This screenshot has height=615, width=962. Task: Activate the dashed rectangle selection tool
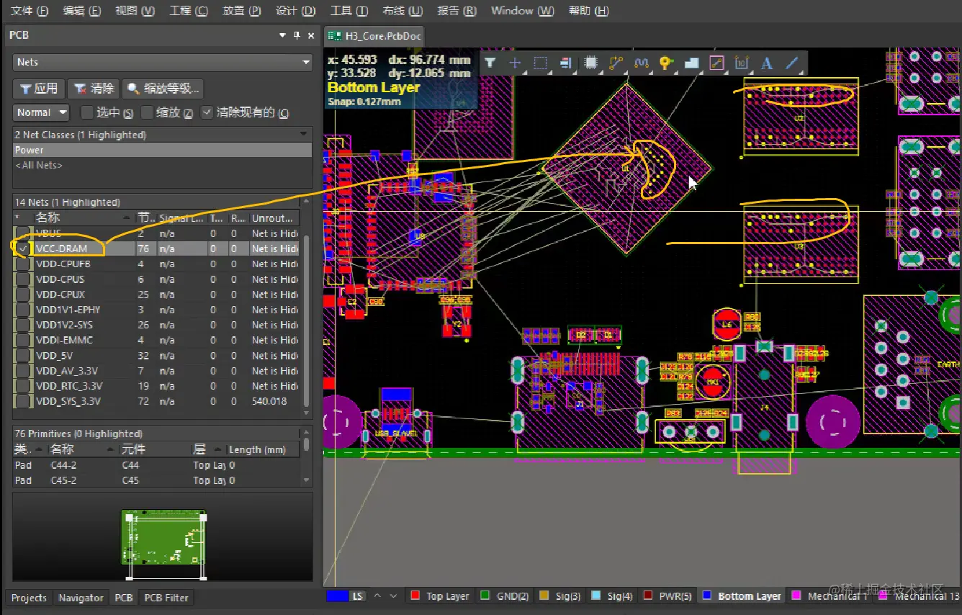point(540,63)
